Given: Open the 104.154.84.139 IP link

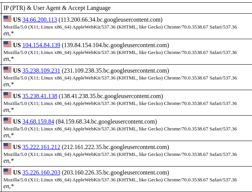Looking at the screenshot, I should pyautogui.click(x=41, y=45).
